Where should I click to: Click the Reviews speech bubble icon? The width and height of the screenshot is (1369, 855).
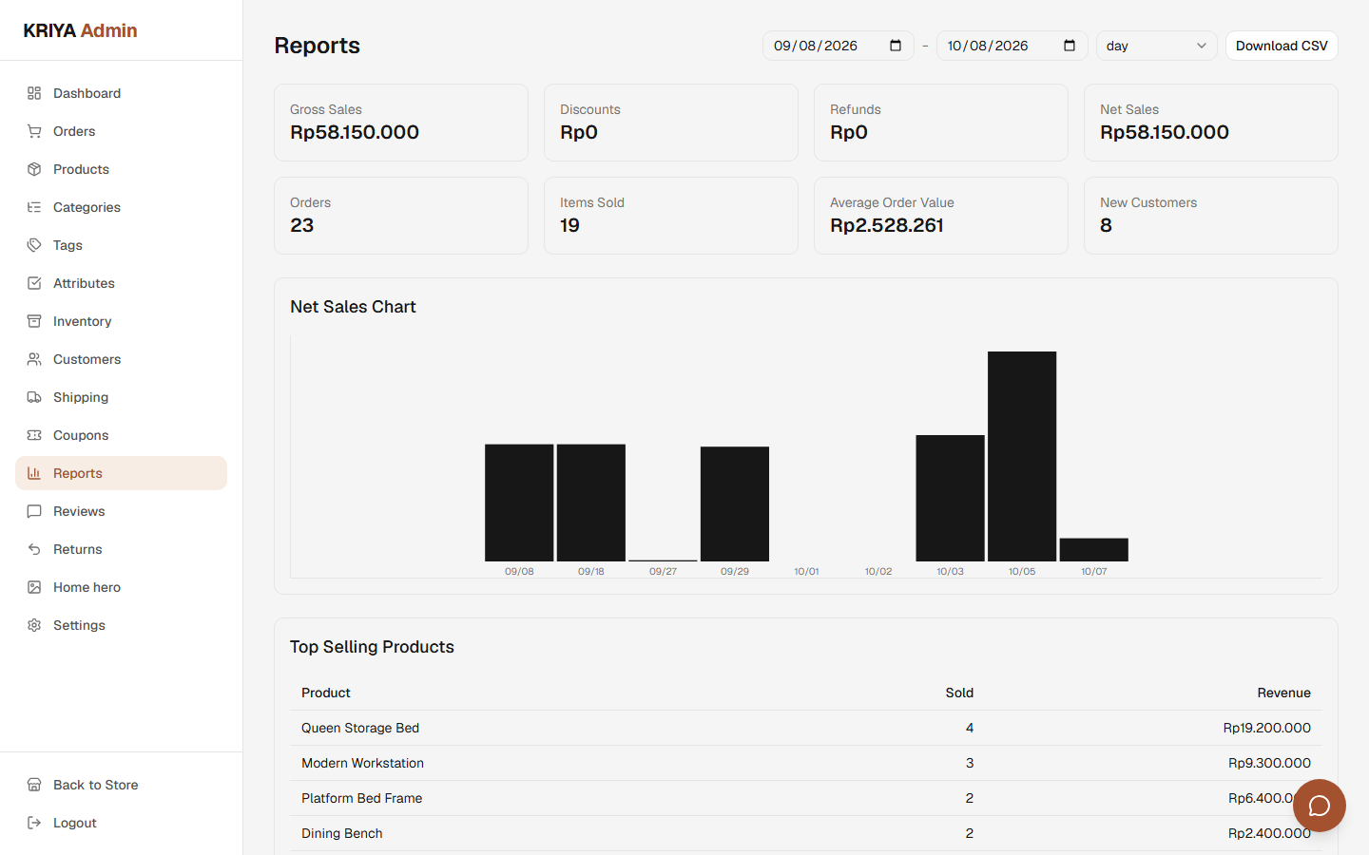tap(34, 511)
